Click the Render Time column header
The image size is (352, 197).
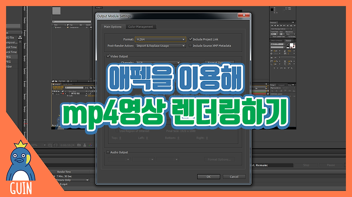tap(64, 172)
